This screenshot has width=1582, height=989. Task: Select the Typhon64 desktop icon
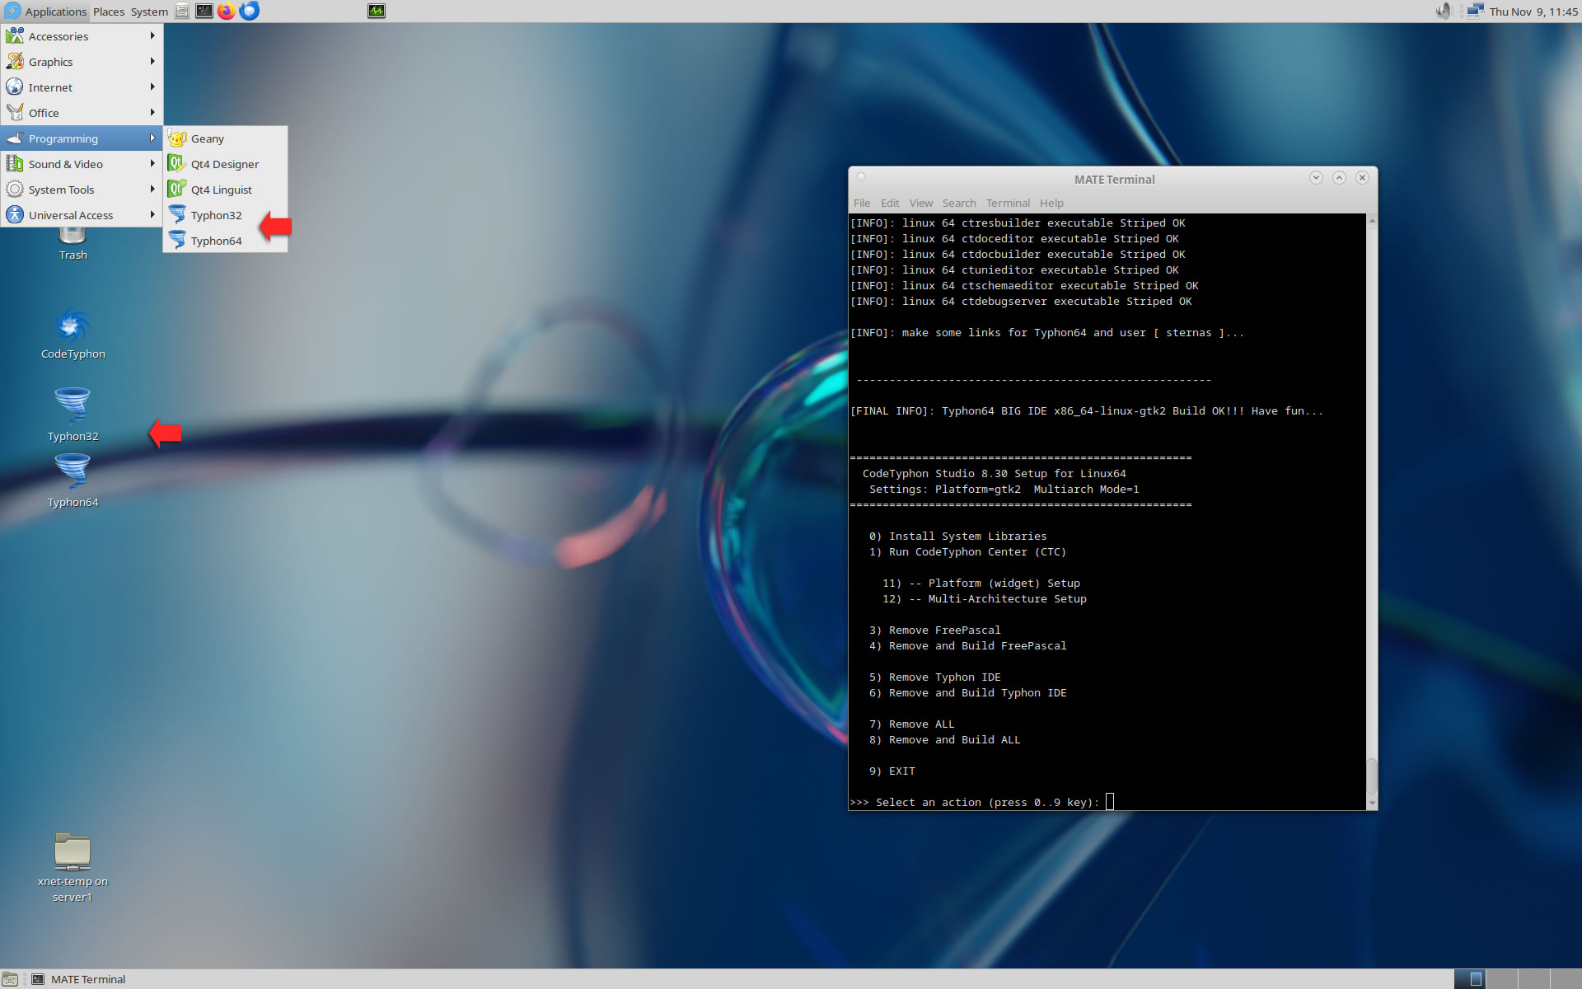(x=73, y=482)
